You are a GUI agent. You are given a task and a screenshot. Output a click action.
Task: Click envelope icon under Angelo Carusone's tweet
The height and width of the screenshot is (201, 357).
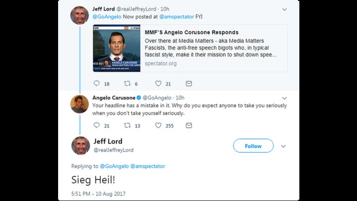point(189,125)
